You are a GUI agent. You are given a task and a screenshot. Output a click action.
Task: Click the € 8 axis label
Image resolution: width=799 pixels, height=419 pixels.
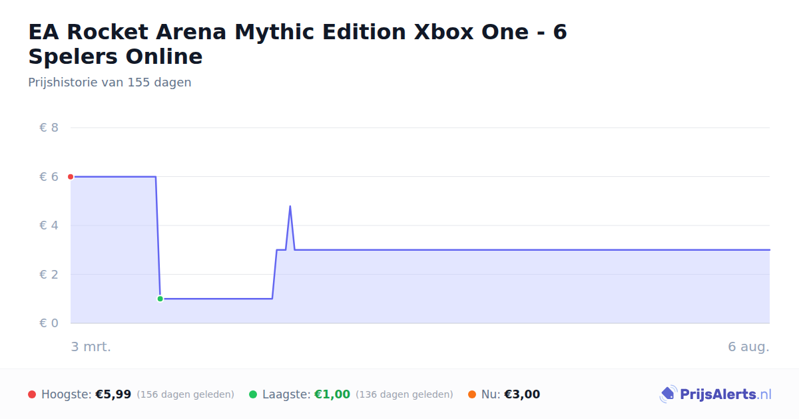pos(49,128)
